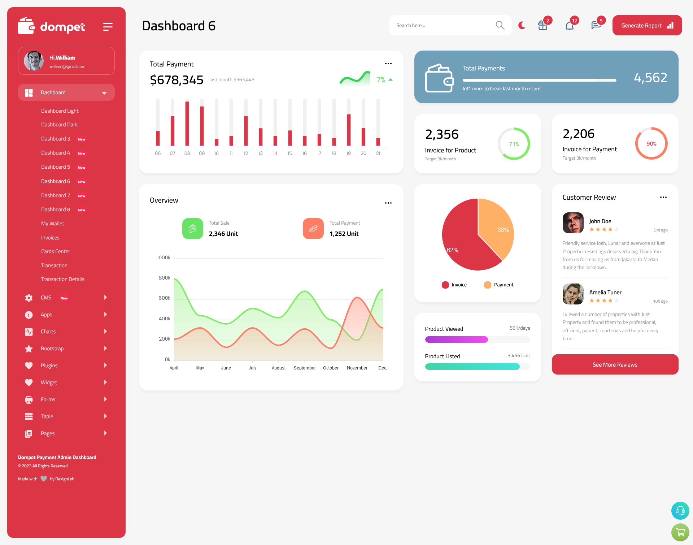The height and width of the screenshot is (545, 693).
Task: Click the wallet icon in sidebar
Action: click(x=26, y=26)
